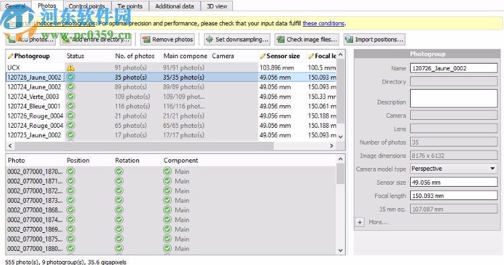This screenshot has width=504, height=265.
Task: Switch to the Control points tab
Action: (x=87, y=6)
